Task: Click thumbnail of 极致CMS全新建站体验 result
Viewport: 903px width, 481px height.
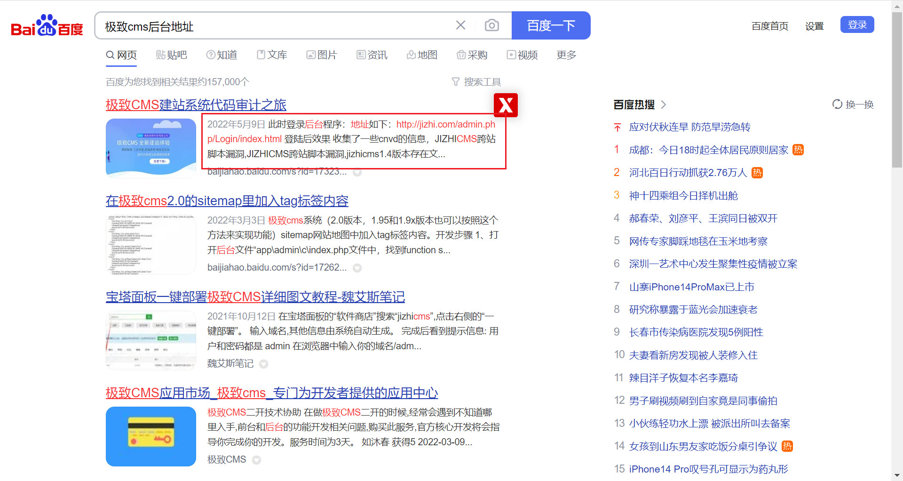Action: [x=151, y=148]
